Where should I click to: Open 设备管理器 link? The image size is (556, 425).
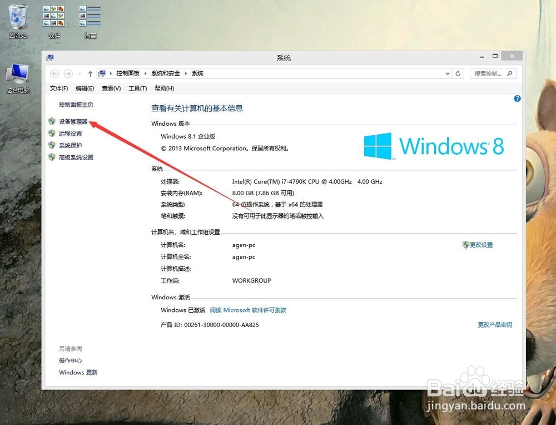click(73, 121)
